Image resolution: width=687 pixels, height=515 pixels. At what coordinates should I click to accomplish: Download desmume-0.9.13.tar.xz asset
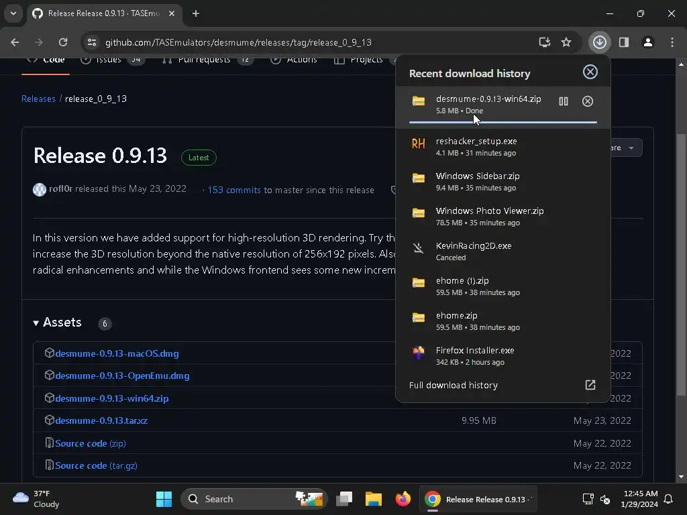(x=101, y=421)
